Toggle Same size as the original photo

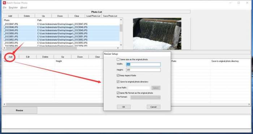point(118,59)
